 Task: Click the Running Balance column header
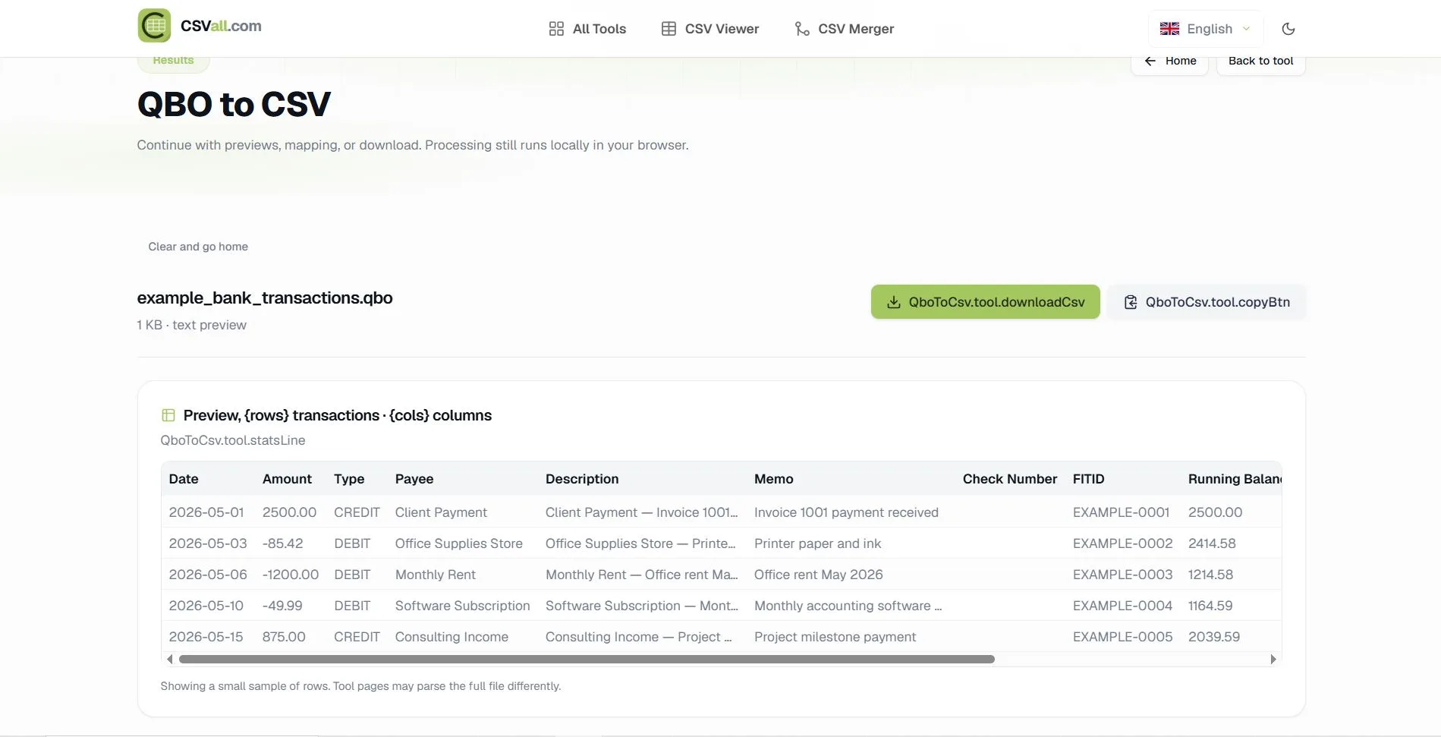pyautogui.click(x=1235, y=479)
